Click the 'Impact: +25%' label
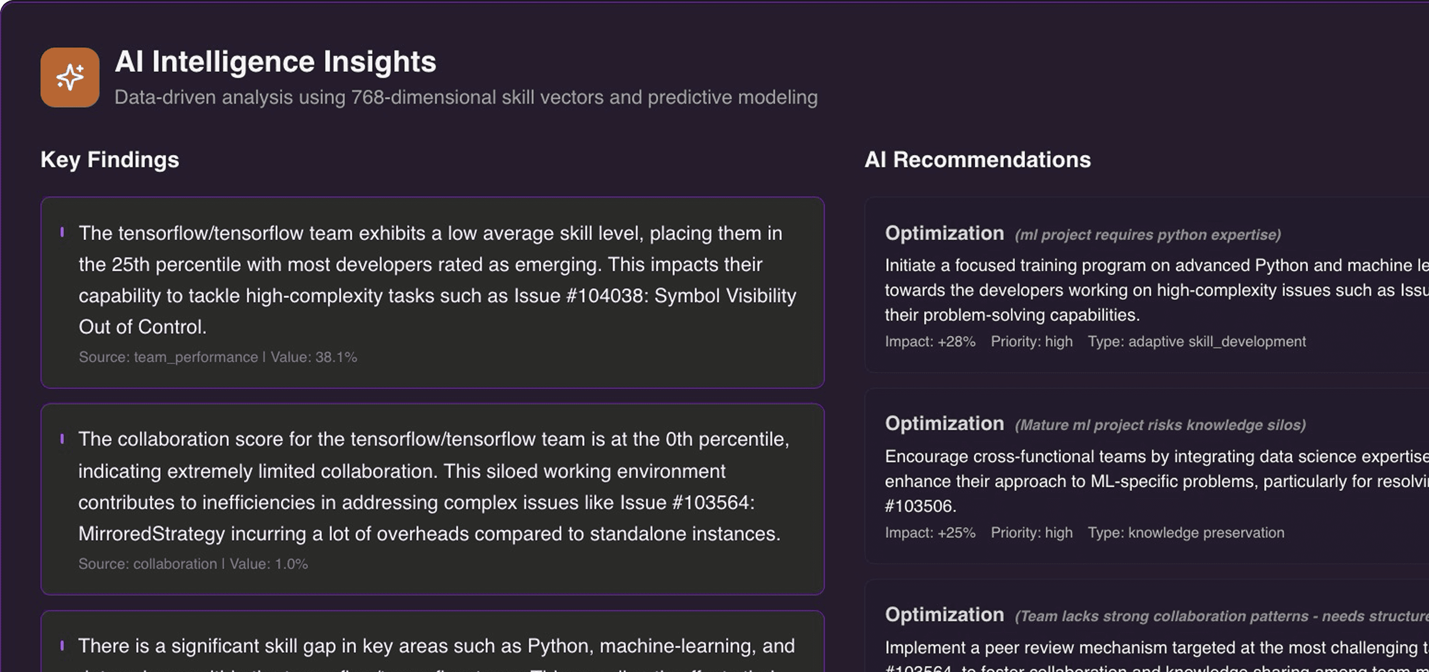The width and height of the screenshot is (1429, 672). pyautogui.click(x=930, y=532)
